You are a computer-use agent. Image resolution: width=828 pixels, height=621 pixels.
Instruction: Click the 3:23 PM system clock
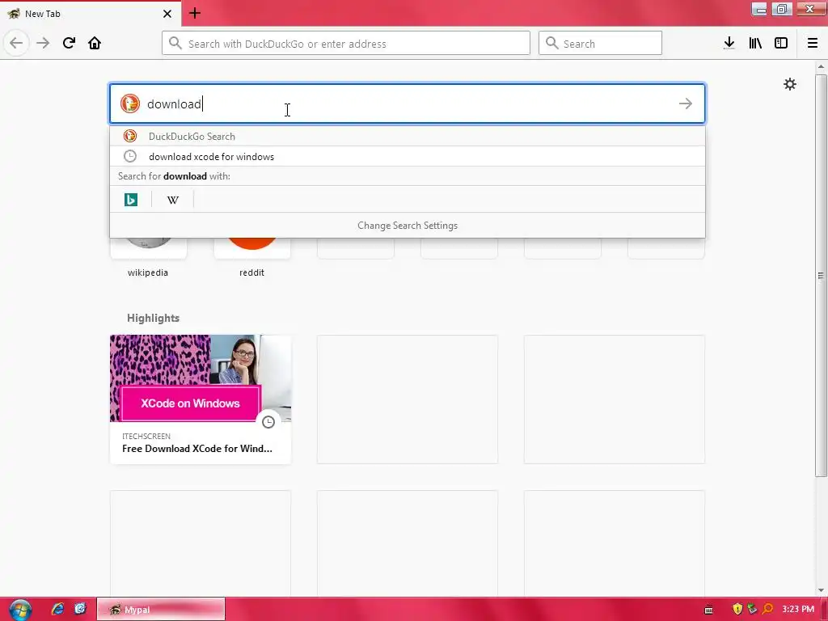(798, 609)
